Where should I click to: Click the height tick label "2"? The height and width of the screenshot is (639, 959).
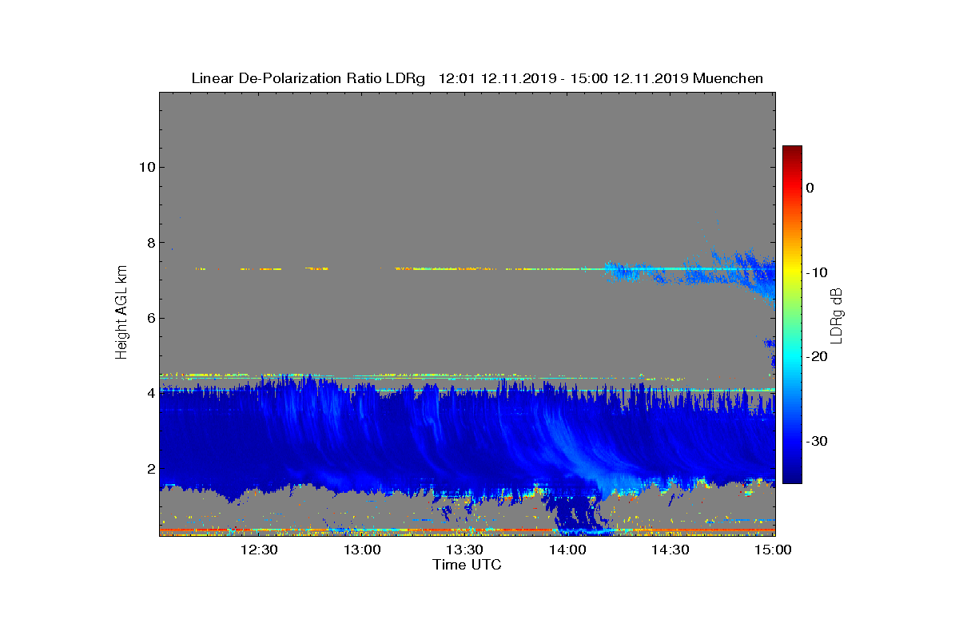[149, 469]
